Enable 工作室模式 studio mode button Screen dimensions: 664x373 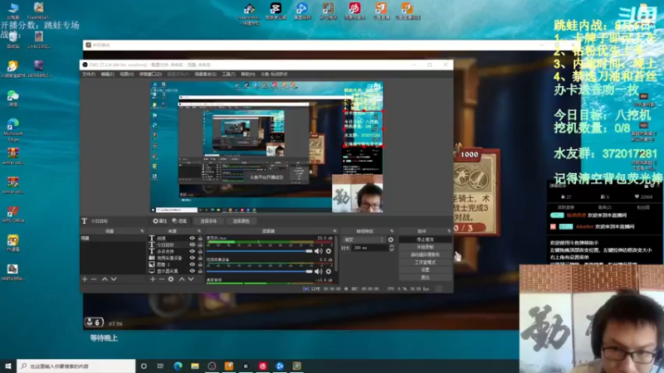pyautogui.click(x=425, y=262)
